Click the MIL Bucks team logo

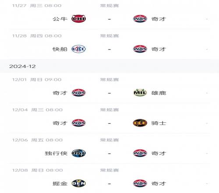(x=140, y=93)
